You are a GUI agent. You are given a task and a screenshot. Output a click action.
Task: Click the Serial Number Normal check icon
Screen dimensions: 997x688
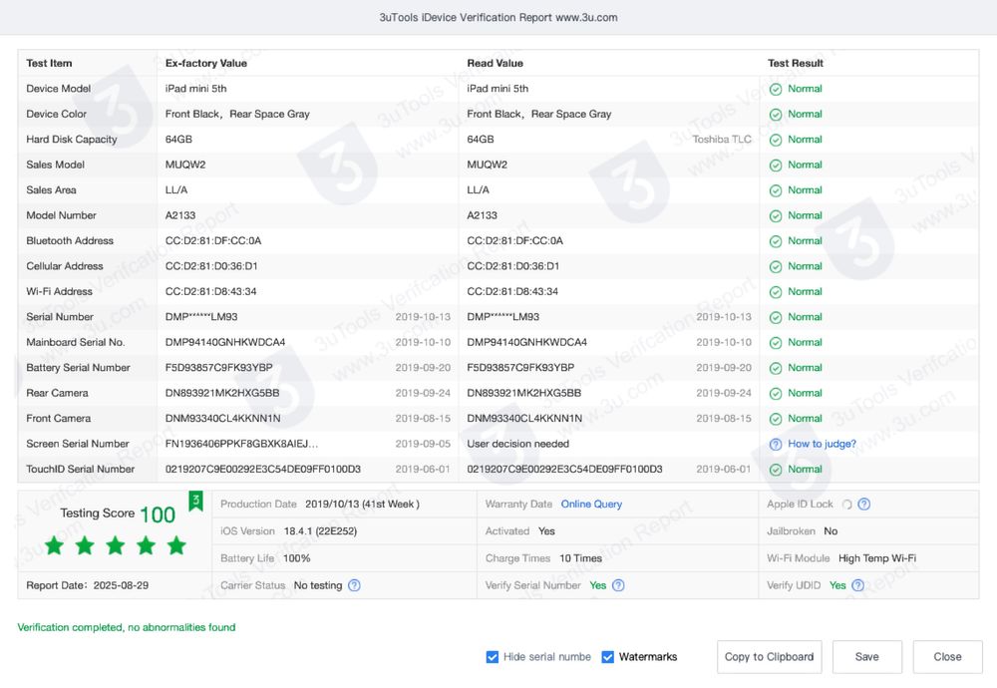point(775,317)
